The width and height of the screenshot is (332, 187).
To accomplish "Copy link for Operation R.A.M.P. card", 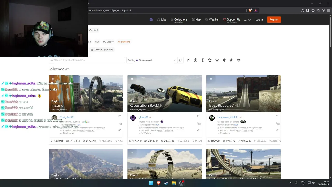I will click(198, 130).
